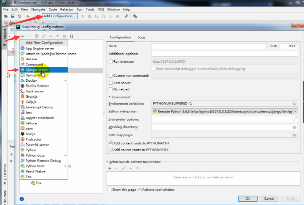Click the Additional options input field
The width and height of the screenshot is (304, 205).
[225, 54]
